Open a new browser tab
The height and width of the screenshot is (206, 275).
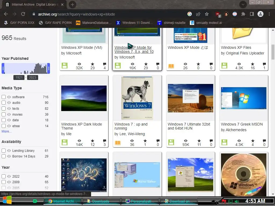click(73, 5)
